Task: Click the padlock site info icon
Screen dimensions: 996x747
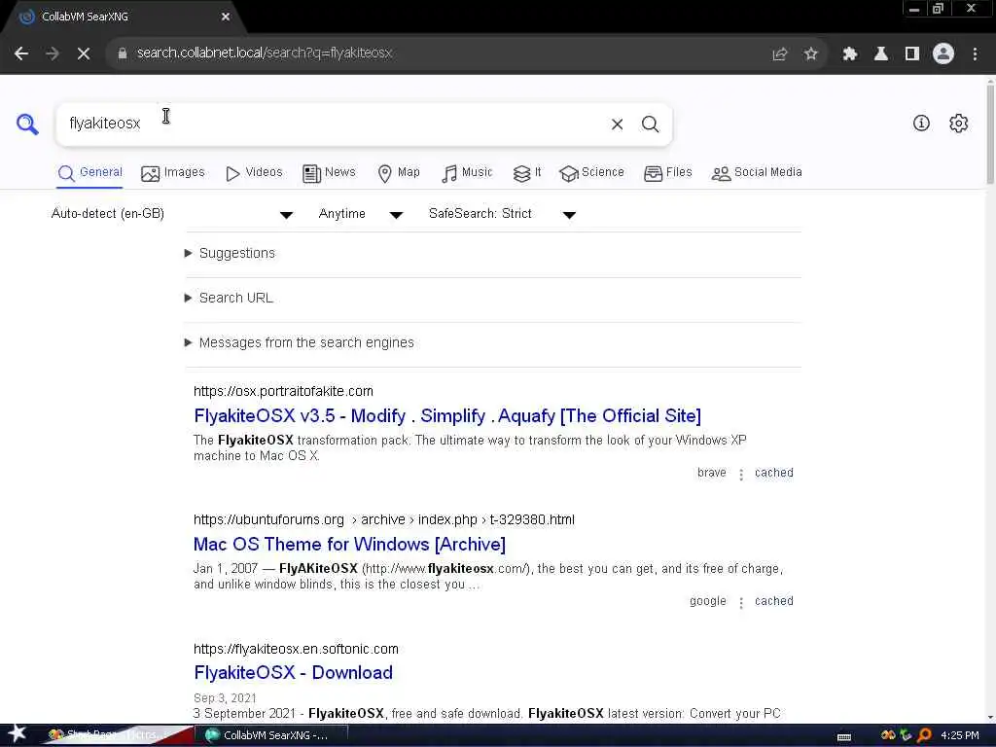Action: tap(122, 53)
